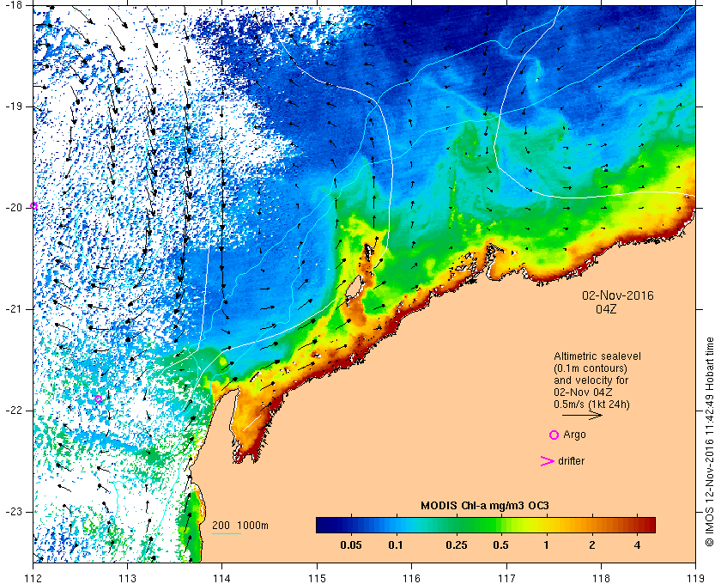Click the latitude axis label '-18'
The image size is (721, 584).
pos(13,5)
